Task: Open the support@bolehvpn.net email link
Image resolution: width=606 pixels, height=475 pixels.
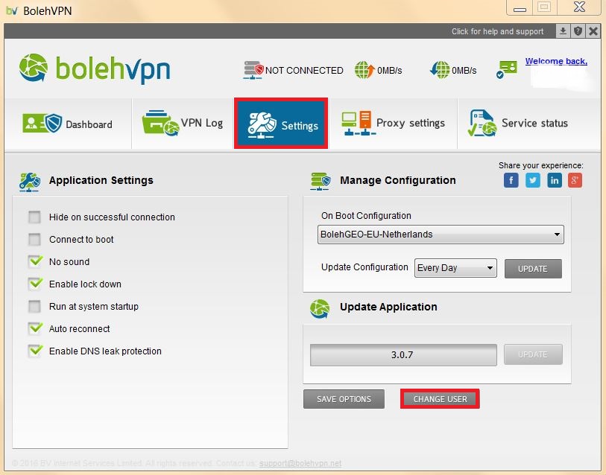Action: click(300, 463)
